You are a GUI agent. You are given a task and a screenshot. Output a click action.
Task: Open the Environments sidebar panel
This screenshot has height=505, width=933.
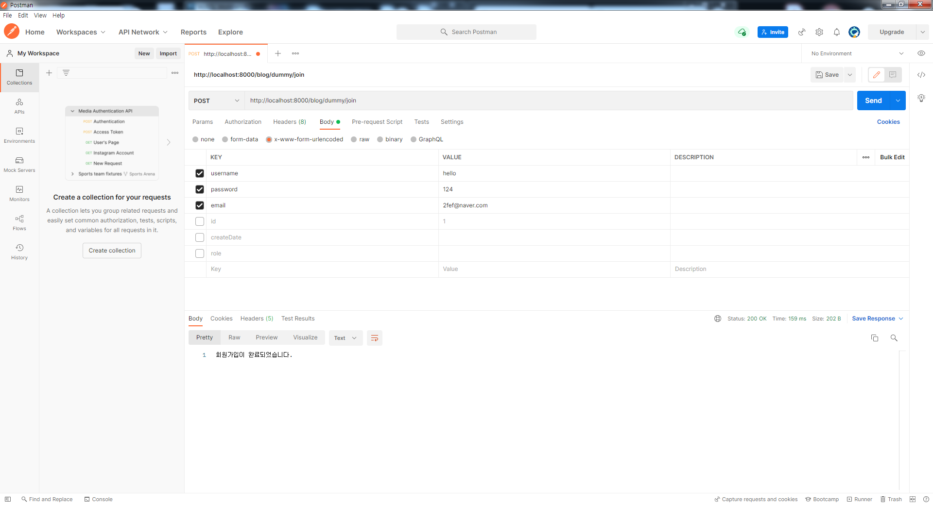[x=19, y=135]
